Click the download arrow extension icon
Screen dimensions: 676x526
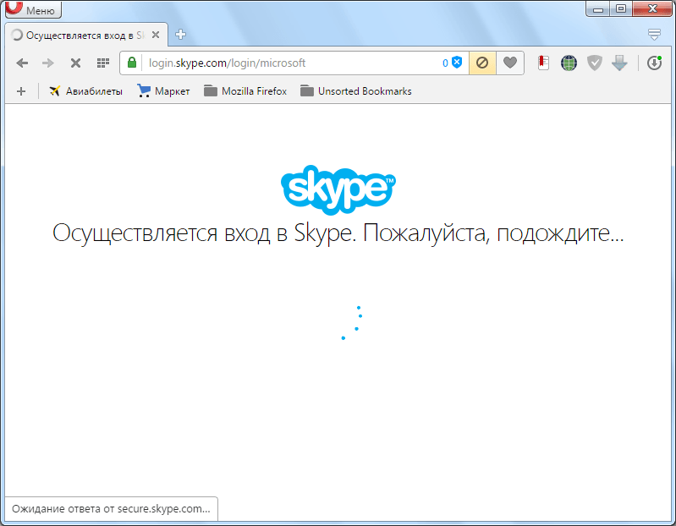coord(619,63)
